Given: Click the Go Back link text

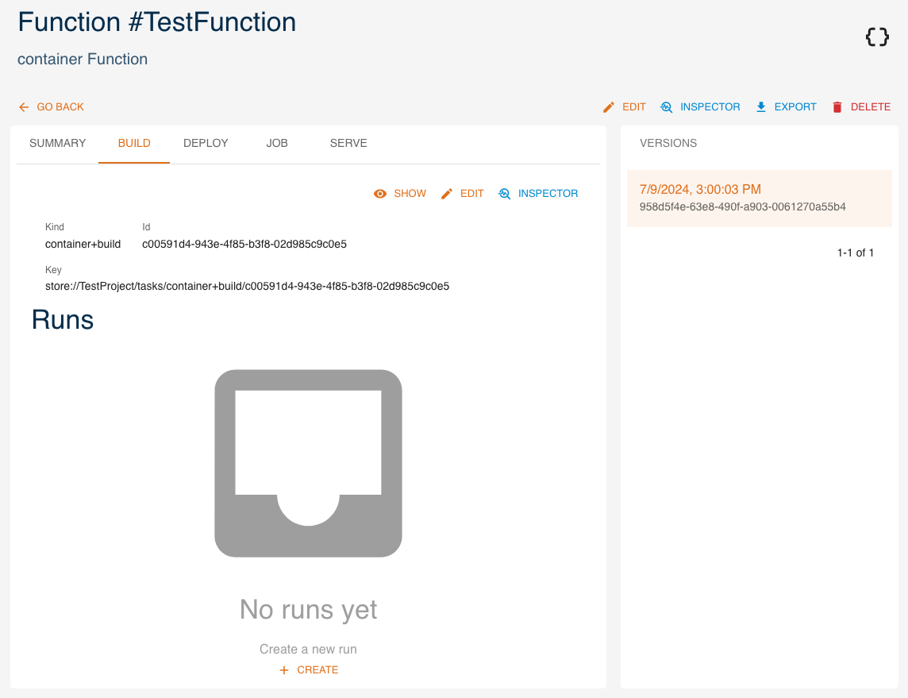Looking at the screenshot, I should point(60,107).
